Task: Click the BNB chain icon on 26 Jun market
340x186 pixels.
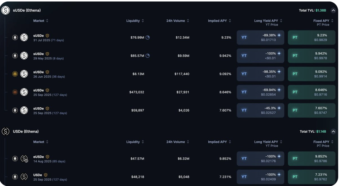Action: (15, 74)
